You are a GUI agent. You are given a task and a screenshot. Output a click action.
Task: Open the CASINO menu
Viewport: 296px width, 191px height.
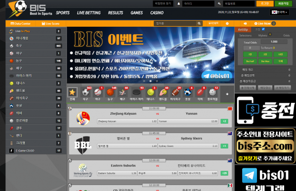[x=157, y=13]
